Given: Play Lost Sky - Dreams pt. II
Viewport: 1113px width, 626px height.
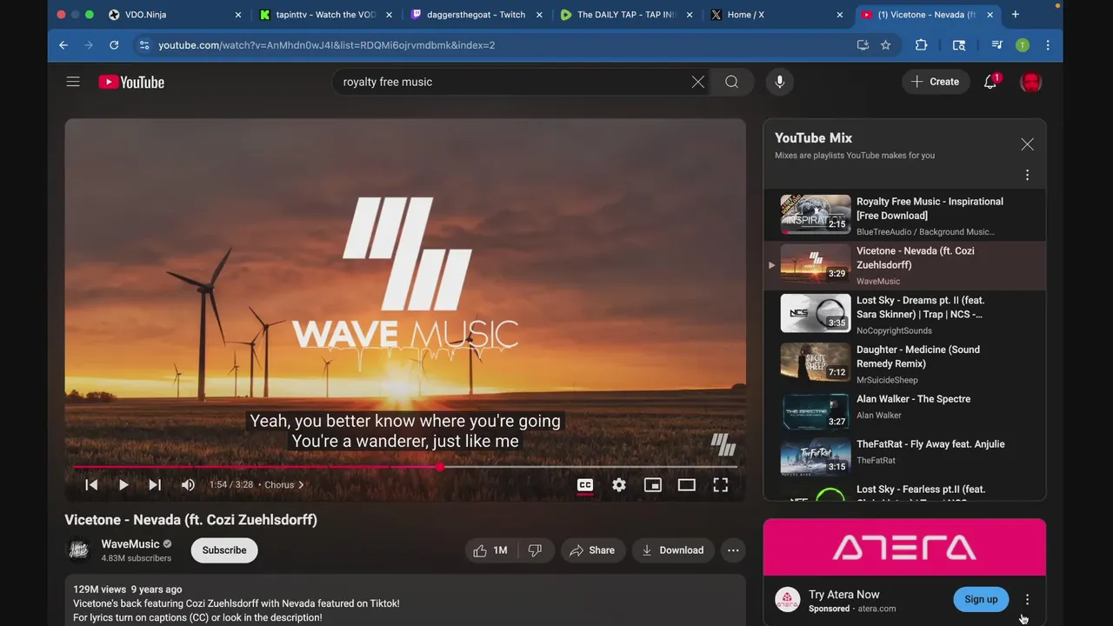Looking at the screenshot, I should [904, 314].
